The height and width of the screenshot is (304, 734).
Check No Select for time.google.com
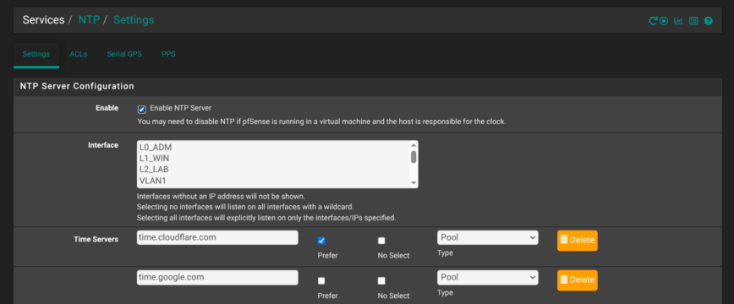point(381,280)
